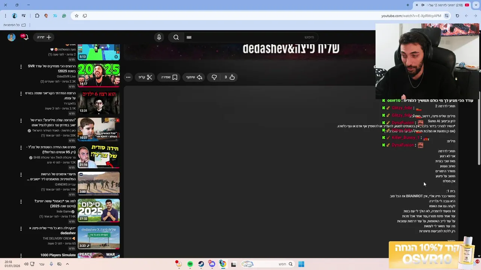Click the 'dedashev' video title banner
This screenshot has height=270, width=481.
291,49
